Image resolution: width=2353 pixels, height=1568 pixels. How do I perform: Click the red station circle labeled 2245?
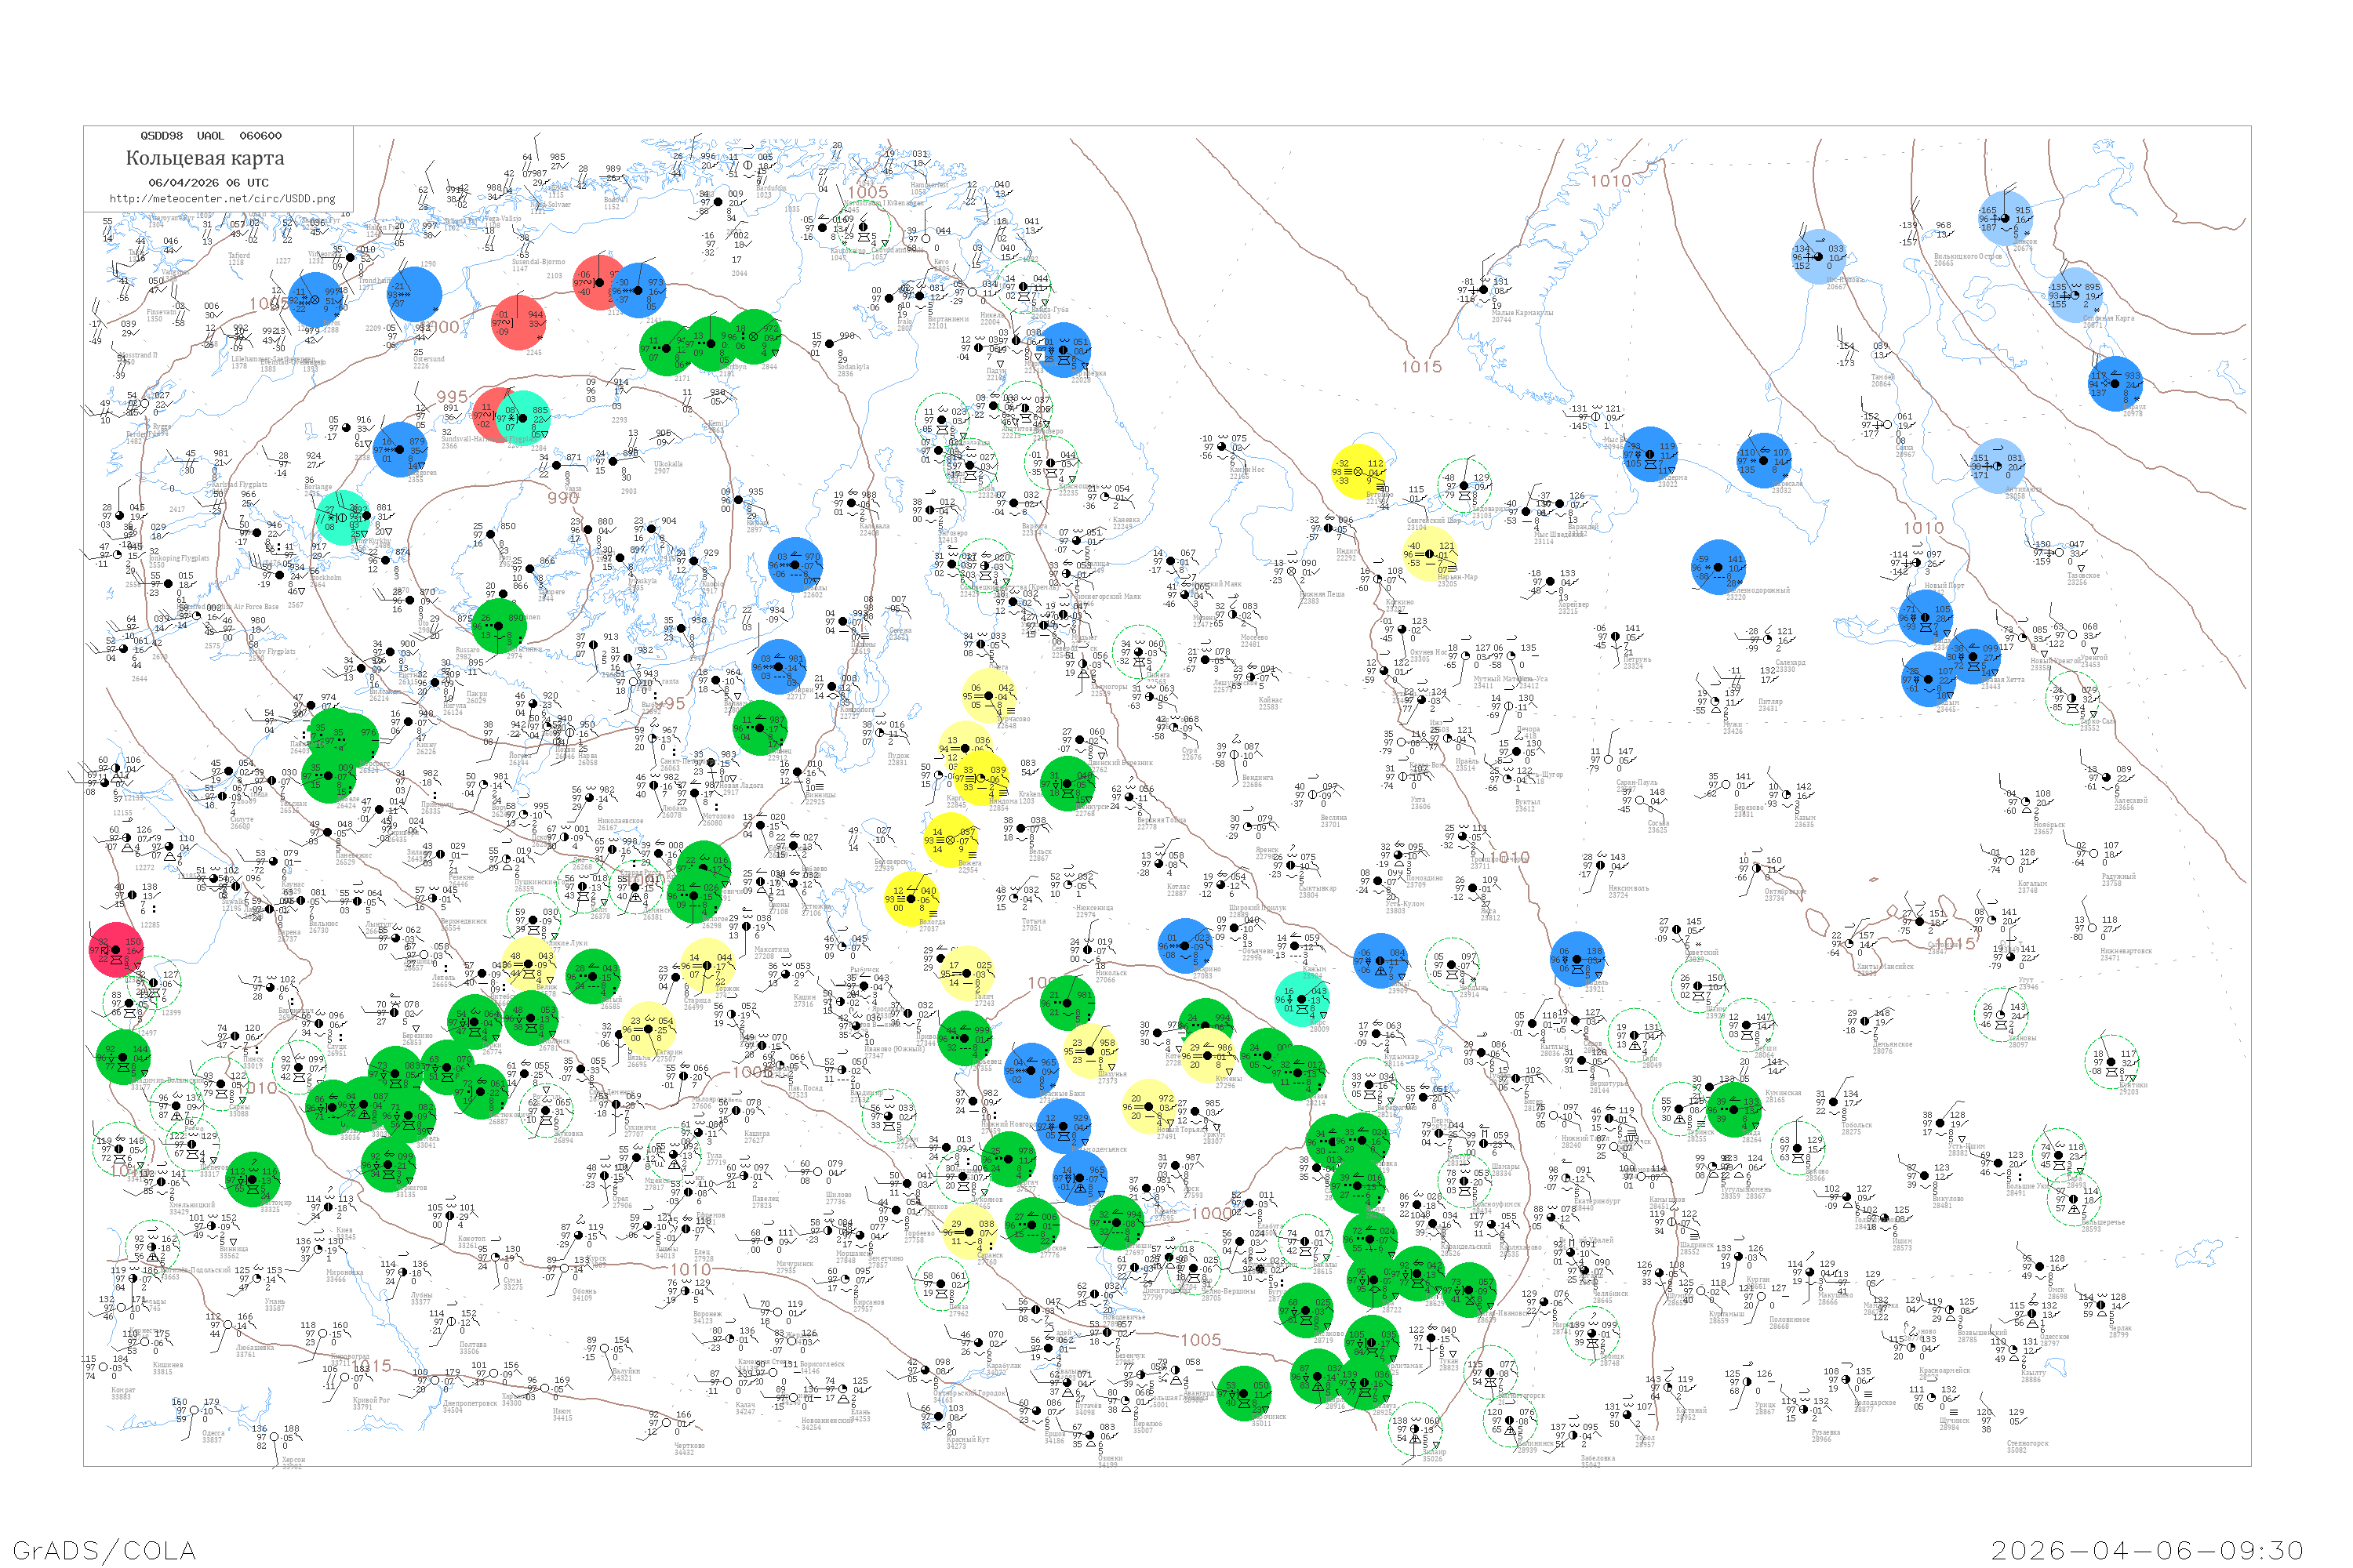click(518, 322)
